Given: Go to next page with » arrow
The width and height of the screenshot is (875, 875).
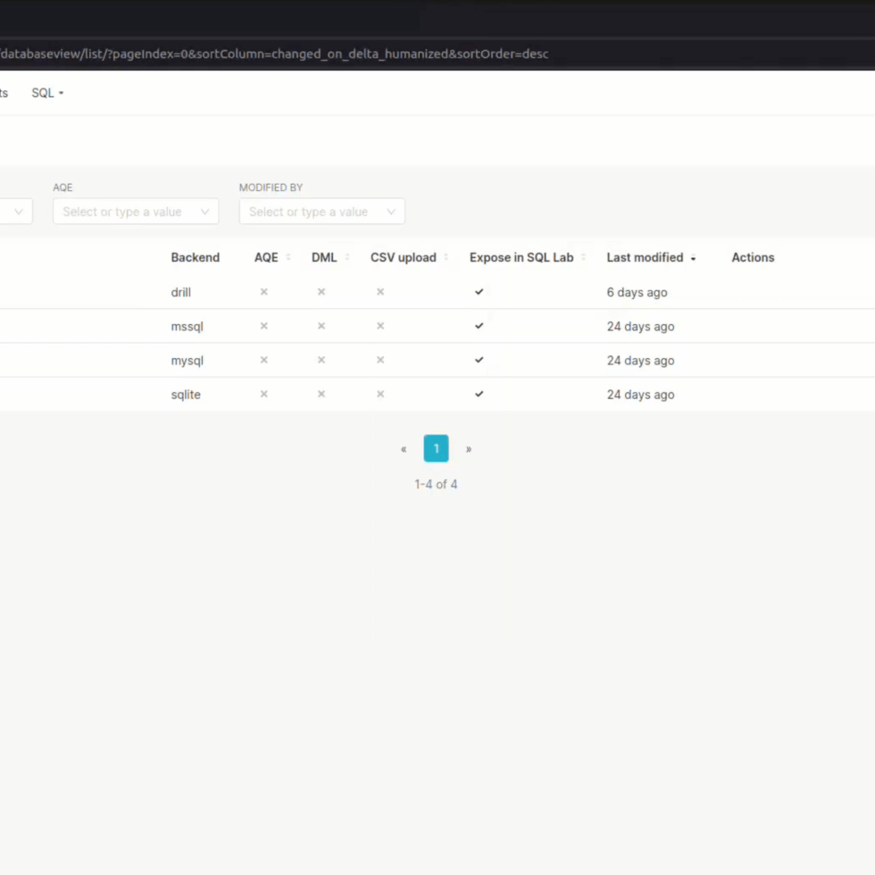Looking at the screenshot, I should [x=469, y=449].
